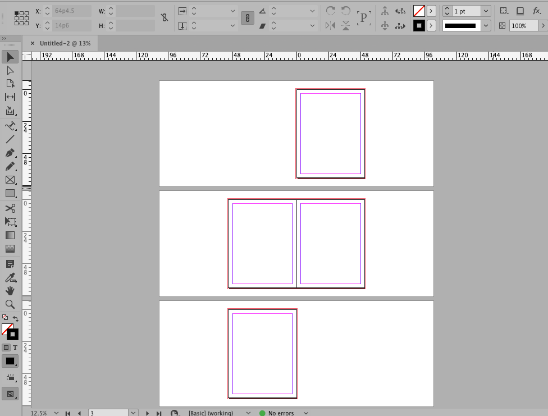Open the scale X percentage dropdown
The image size is (548, 416).
(x=232, y=11)
